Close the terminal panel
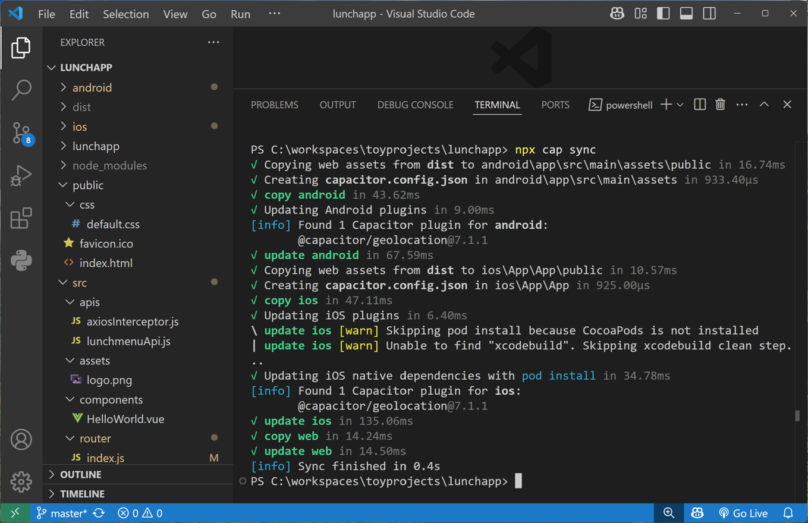Image resolution: width=808 pixels, height=523 pixels. pos(787,105)
